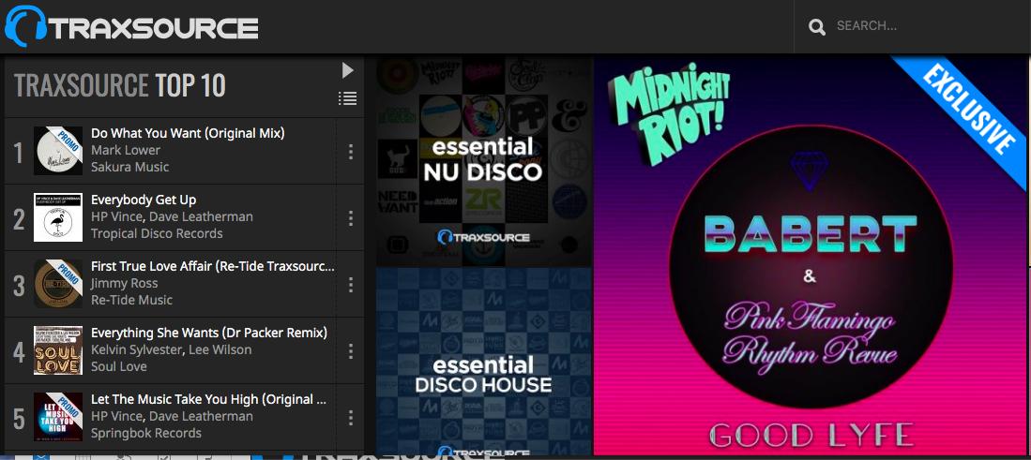Click the Traxsource Top 10 heading
Viewport: 1031px width, 460px height.
coord(120,85)
